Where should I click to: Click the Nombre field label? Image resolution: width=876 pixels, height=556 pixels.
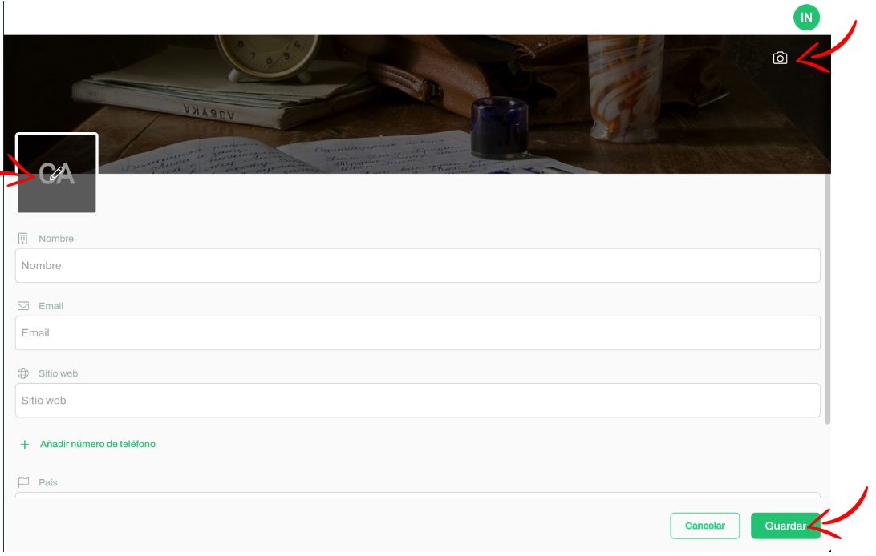(56, 239)
